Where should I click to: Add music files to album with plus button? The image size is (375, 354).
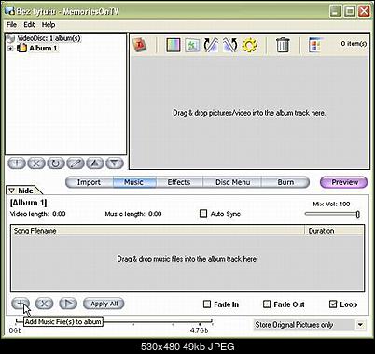coord(21,304)
